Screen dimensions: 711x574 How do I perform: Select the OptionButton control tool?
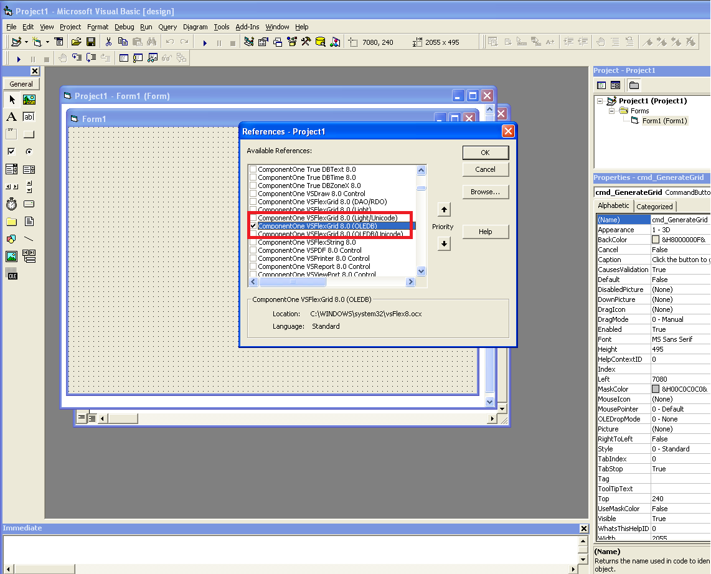pos(29,151)
